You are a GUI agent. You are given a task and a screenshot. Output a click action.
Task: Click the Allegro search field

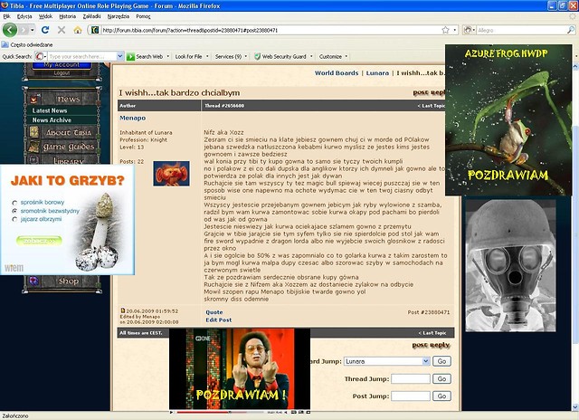521,30
